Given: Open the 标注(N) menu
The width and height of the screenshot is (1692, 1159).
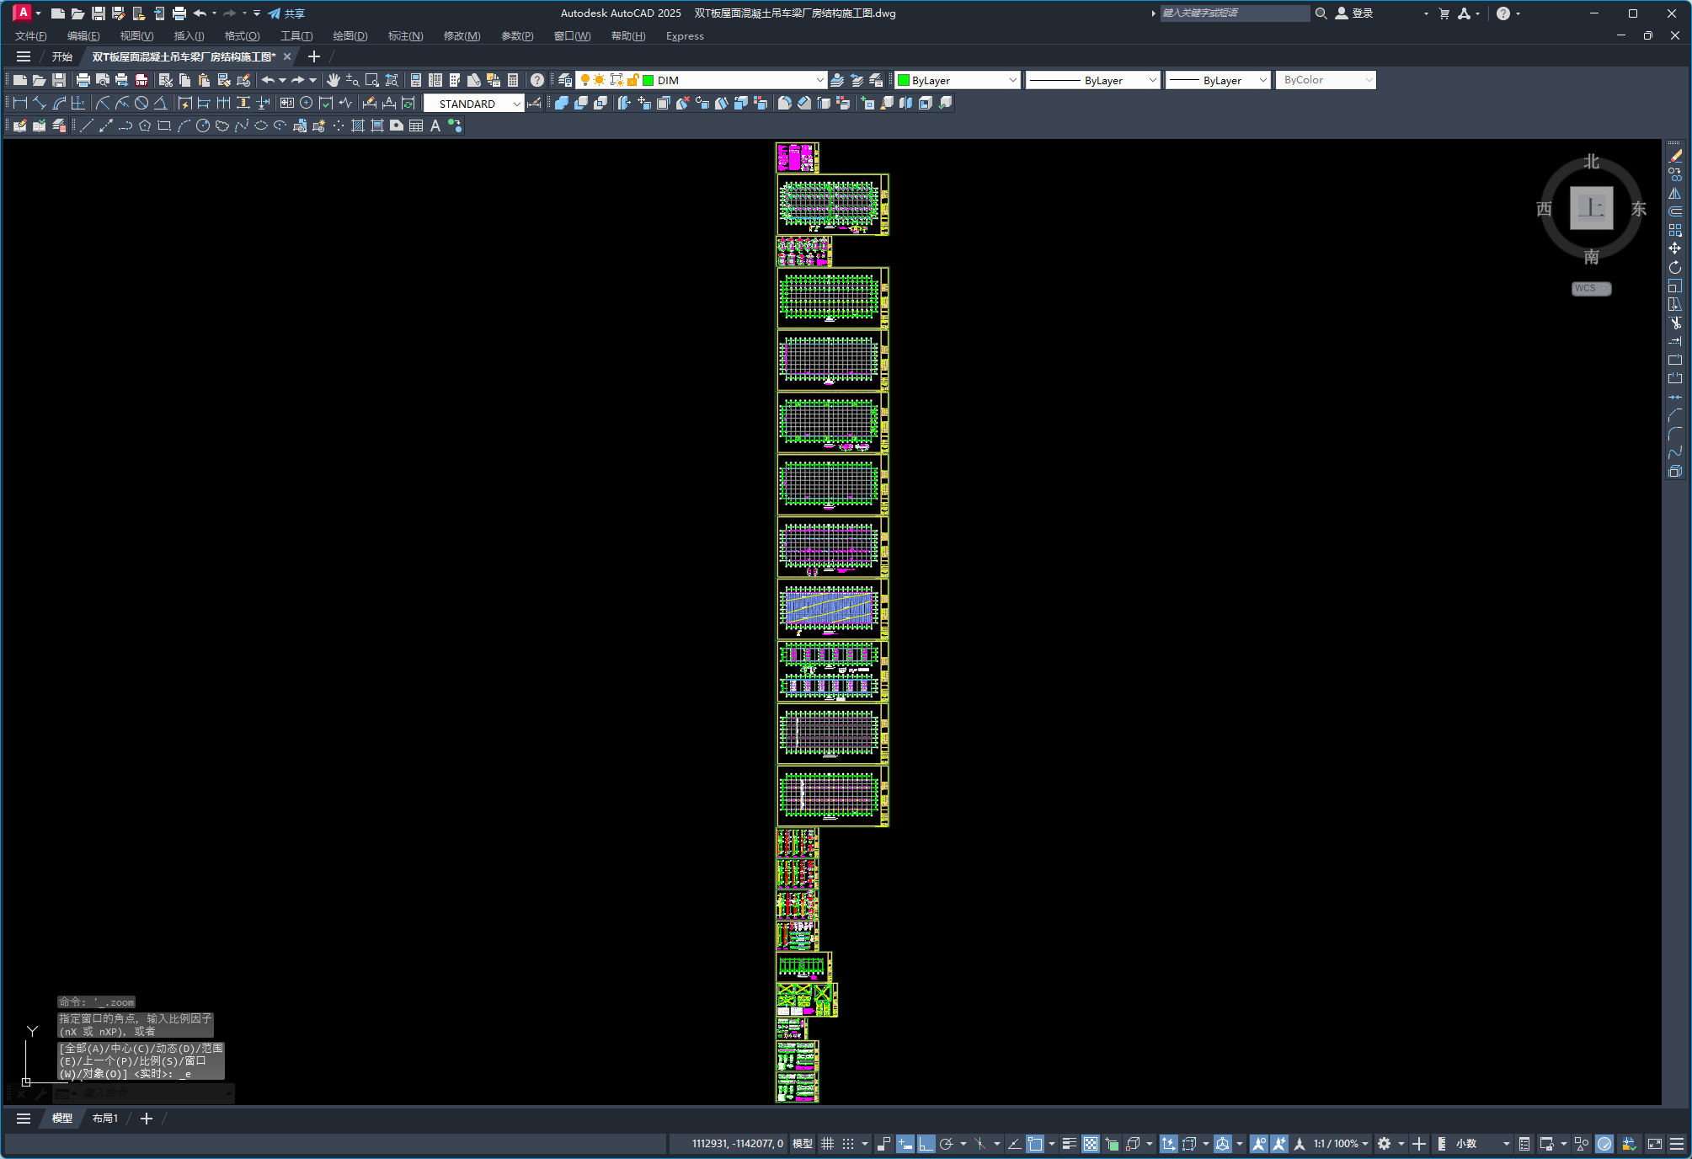Looking at the screenshot, I should (405, 35).
